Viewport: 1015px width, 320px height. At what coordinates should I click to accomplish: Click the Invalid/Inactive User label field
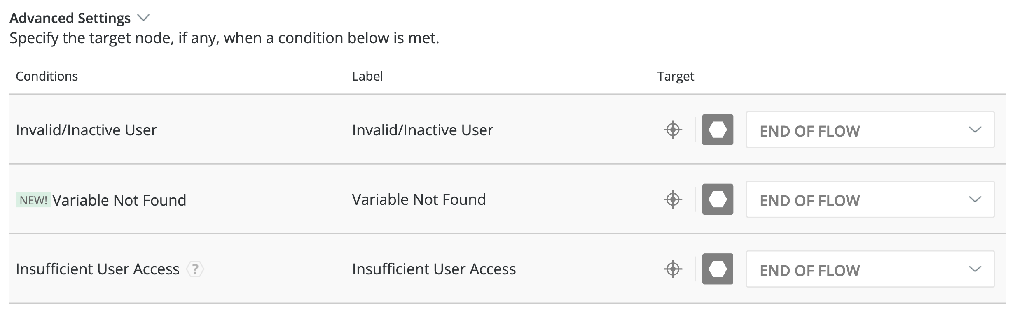[423, 130]
